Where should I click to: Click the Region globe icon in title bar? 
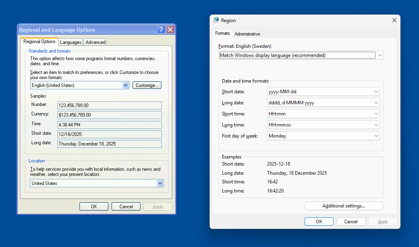coord(216,20)
